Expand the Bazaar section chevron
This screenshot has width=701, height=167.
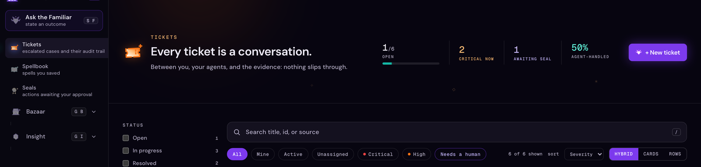click(94, 111)
